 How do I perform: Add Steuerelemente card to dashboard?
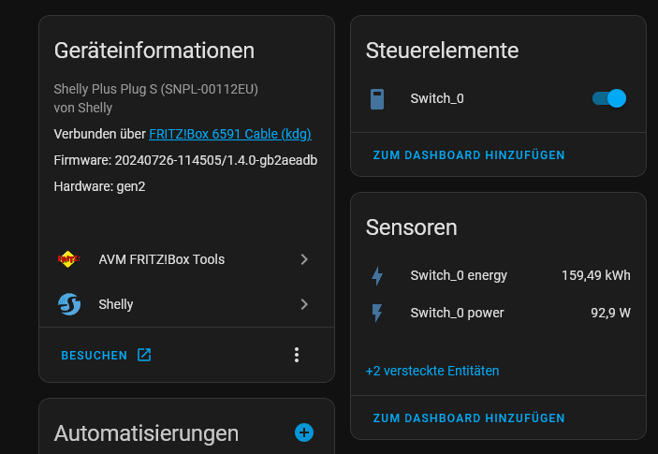[469, 155]
